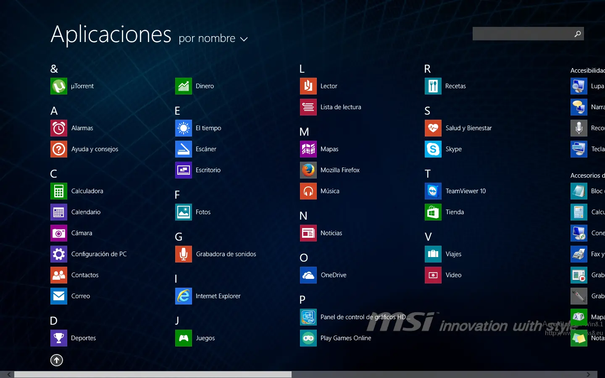Open the Viajes suitcase icon
The image size is (605, 378).
433,254
